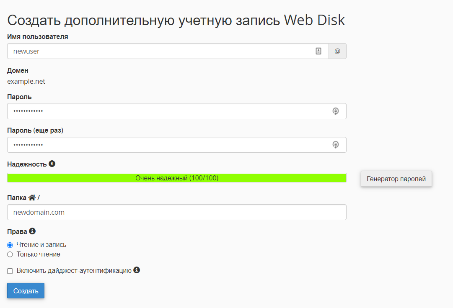Click the example.net domain text
The image size is (453, 308).
(26, 81)
